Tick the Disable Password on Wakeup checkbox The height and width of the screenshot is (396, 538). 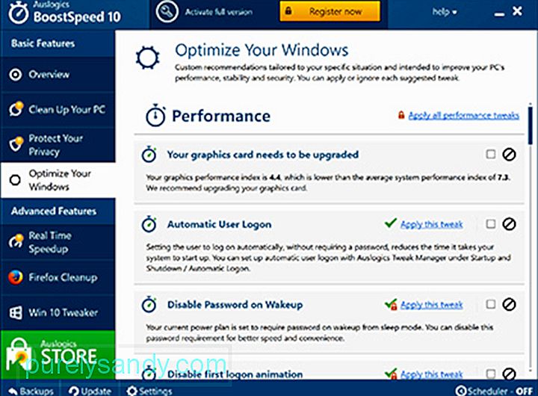tap(491, 304)
